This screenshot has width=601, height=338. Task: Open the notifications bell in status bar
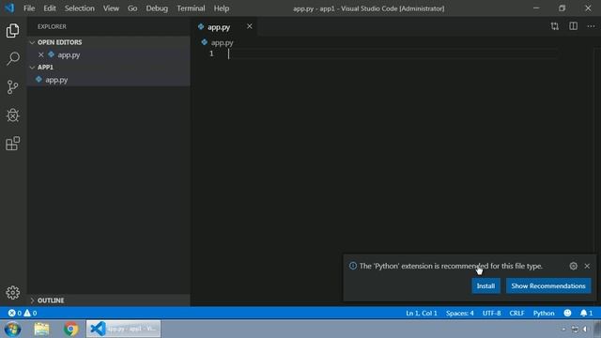(x=586, y=313)
